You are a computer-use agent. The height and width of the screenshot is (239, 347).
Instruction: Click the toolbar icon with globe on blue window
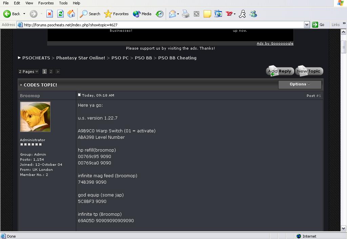(218, 14)
